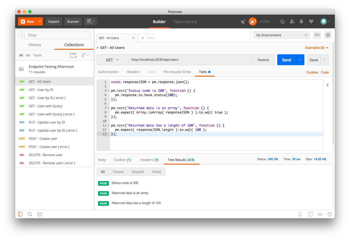Open the request Headers tab
The width and height of the screenshot is (350, 240).
pyautogui.click(x=133, y=72)
